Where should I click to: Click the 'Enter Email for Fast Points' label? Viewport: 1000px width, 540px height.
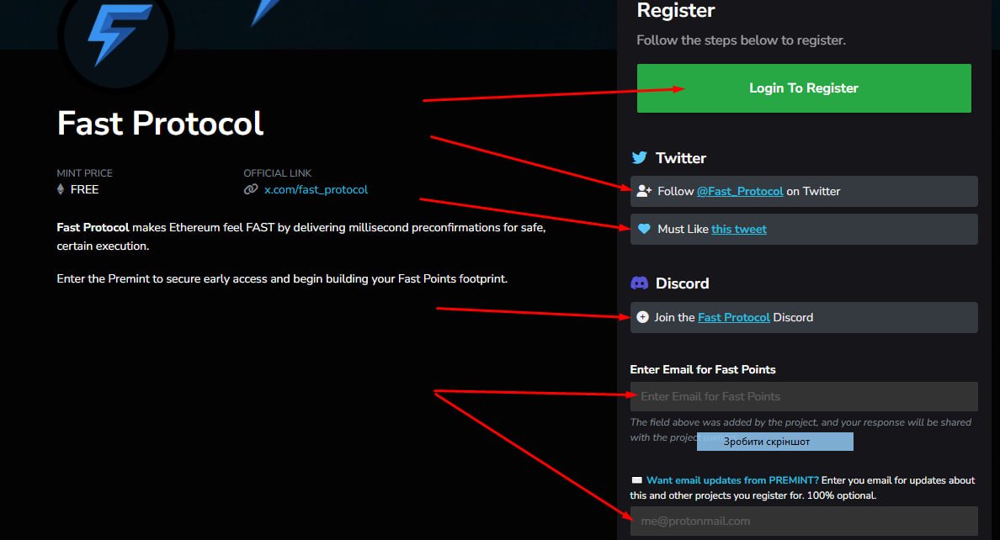click(x=703, y=370)
